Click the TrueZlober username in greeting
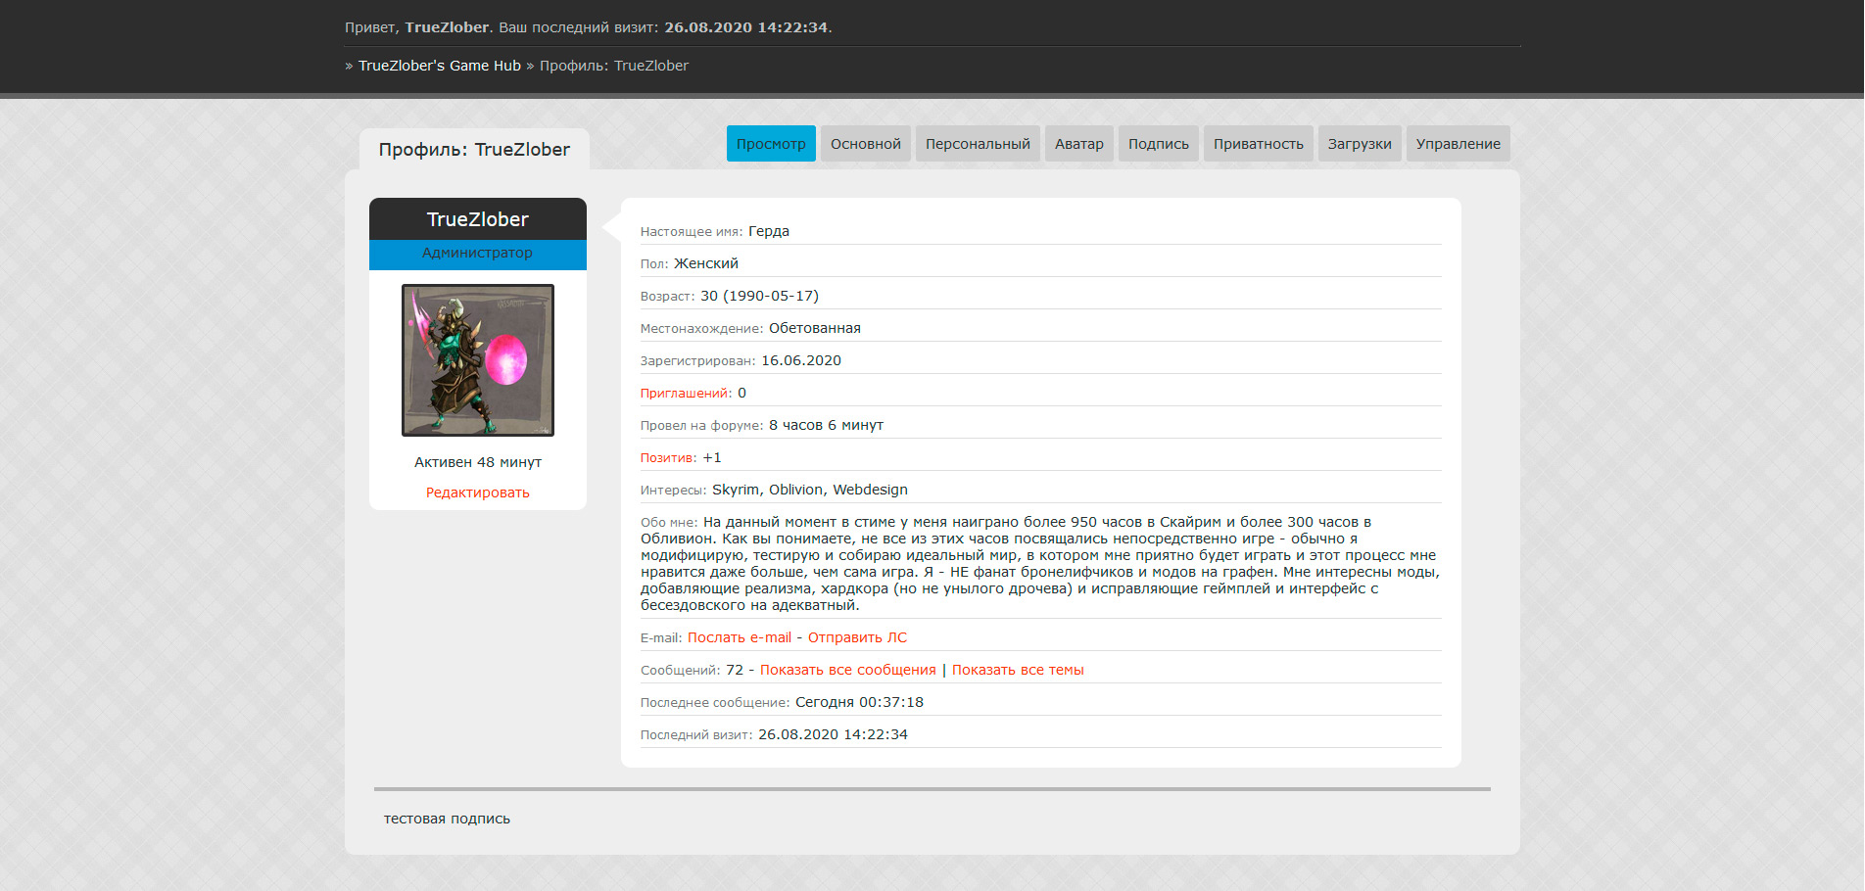Image resolution: width=1865 pixels, height=891 pixels. pyautogui.click(x=447, y=27)
